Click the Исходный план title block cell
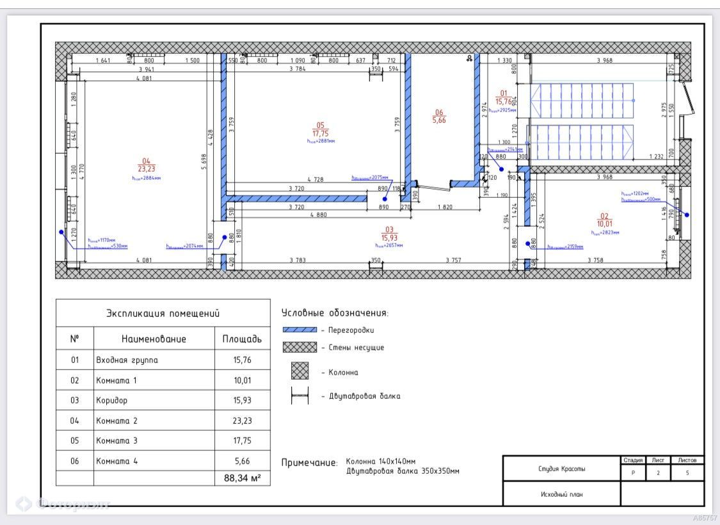 [x=561, y=494]
